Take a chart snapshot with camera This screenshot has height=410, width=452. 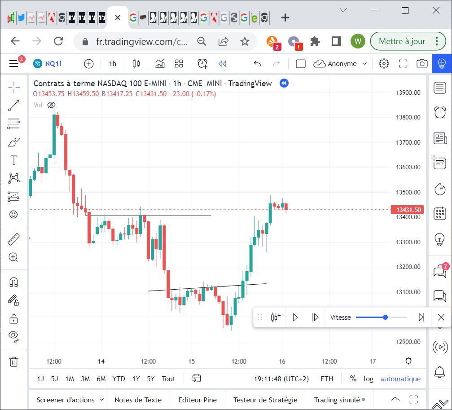point(422,63)
